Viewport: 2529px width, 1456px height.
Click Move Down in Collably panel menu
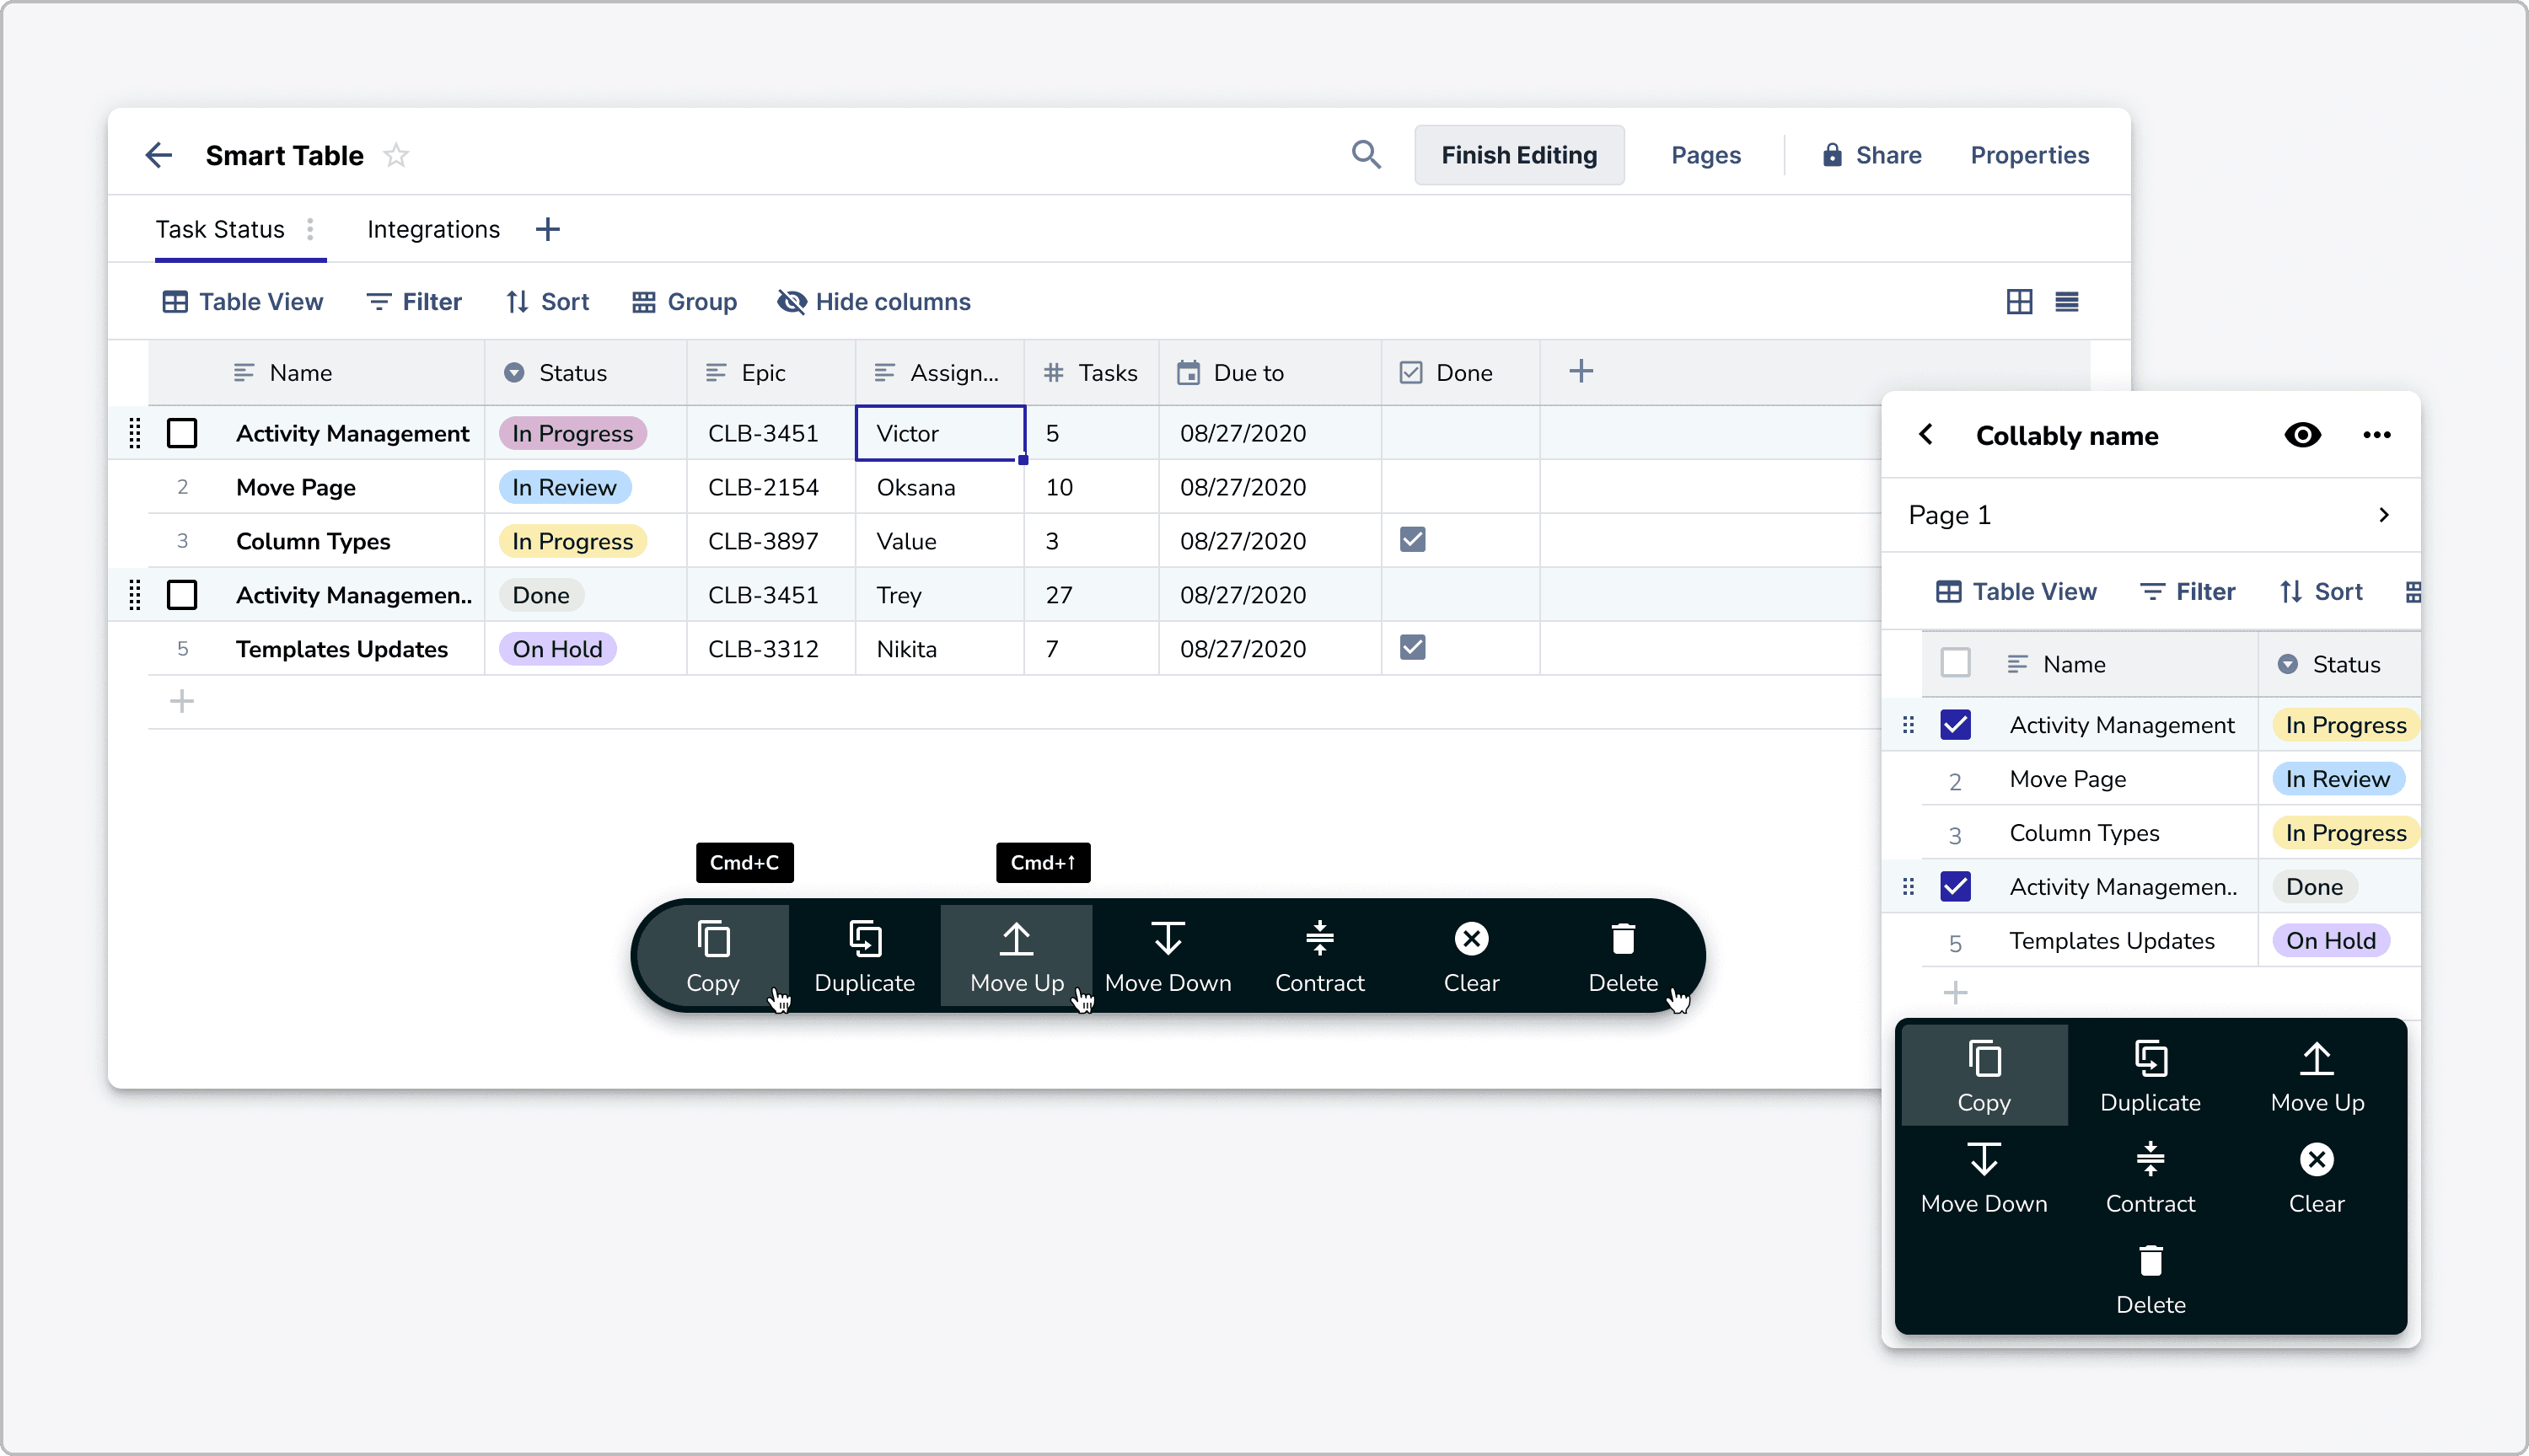tap(1984, 1177)
